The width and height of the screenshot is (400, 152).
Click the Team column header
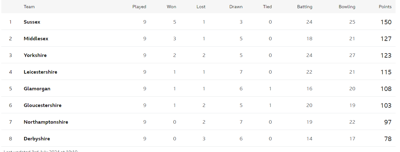(x=29, y=7)
